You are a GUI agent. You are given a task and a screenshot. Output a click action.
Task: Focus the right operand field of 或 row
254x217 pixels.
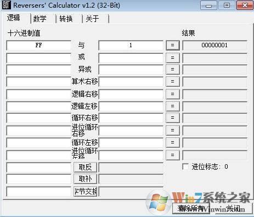tap(131, 58)
